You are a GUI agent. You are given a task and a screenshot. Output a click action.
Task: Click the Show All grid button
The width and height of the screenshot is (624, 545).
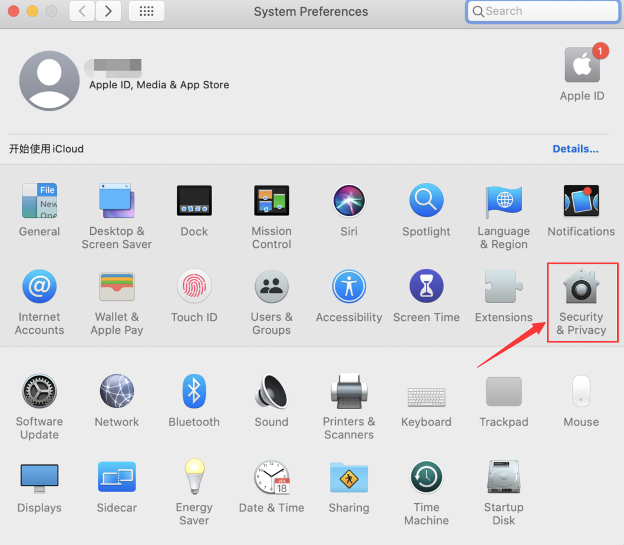pos(147,11)
